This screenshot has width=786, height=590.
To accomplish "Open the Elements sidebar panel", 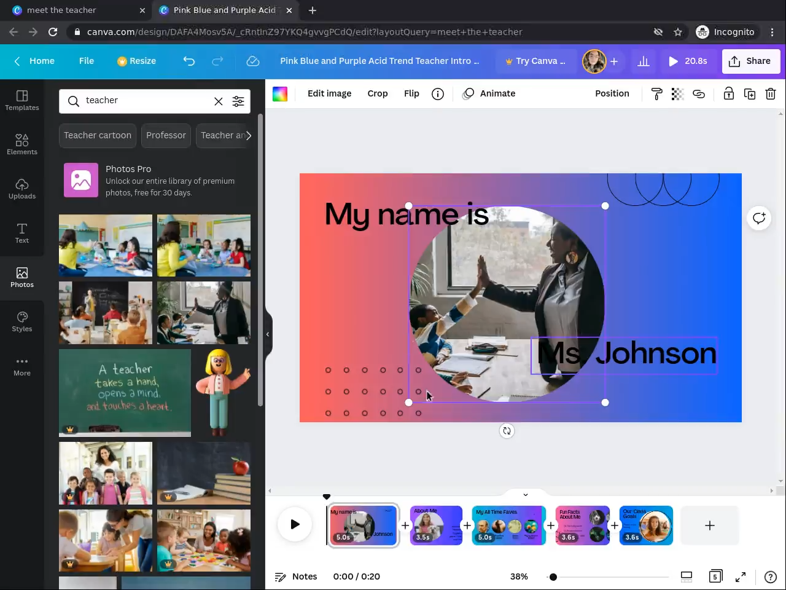I will (x=22, y=144).
